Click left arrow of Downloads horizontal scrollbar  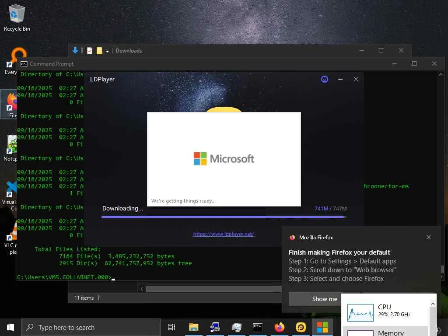(x=141, y=289)
